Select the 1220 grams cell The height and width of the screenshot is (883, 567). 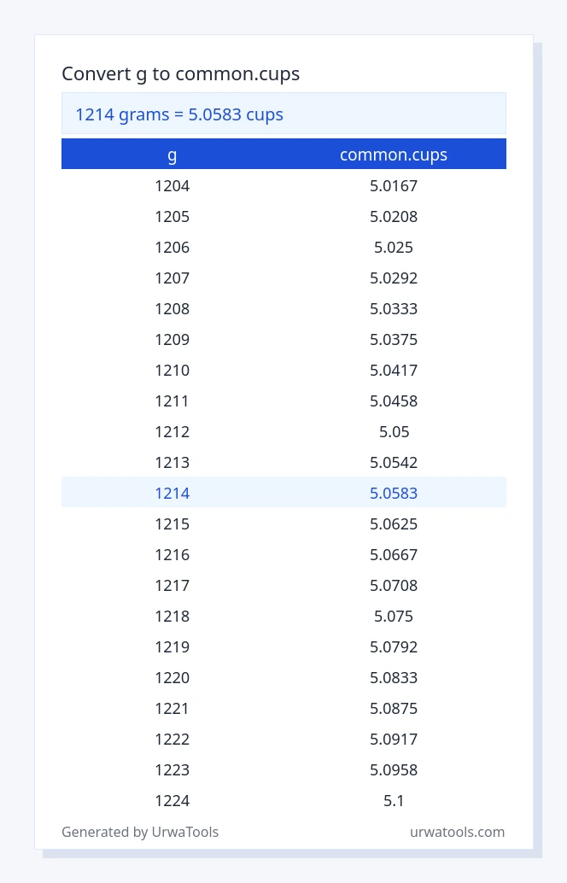(x=172, y=677)
